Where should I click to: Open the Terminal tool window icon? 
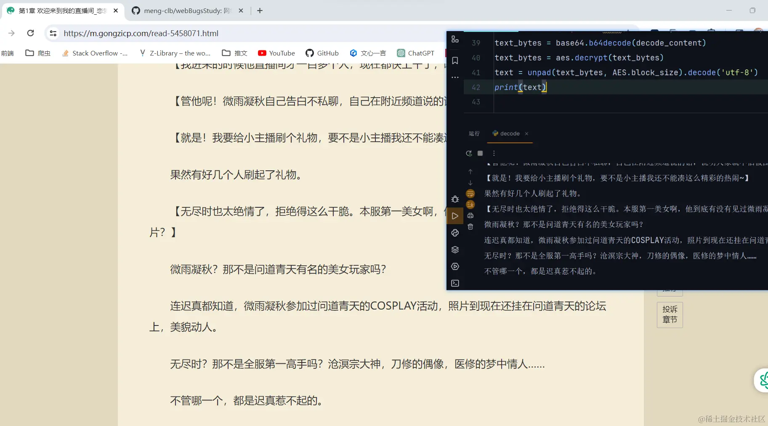point(455,283)
